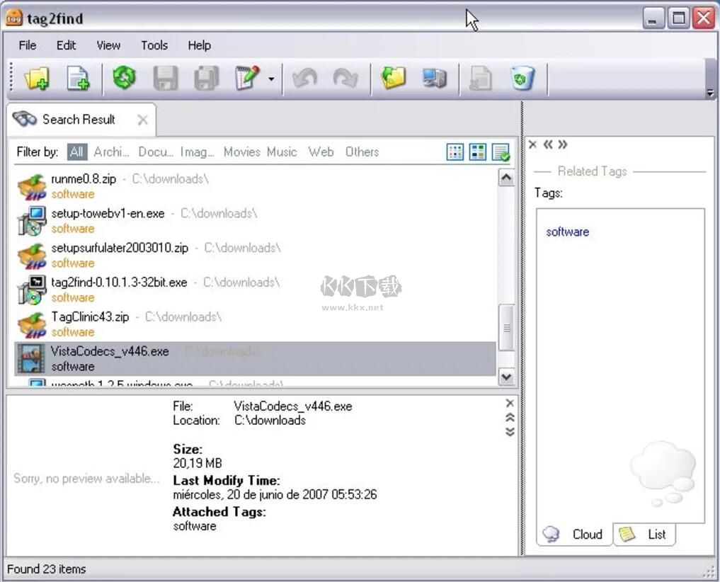Click the add folder toolbar icon
The height and width of the screenshot is (582, 720).
pos(36,78)
